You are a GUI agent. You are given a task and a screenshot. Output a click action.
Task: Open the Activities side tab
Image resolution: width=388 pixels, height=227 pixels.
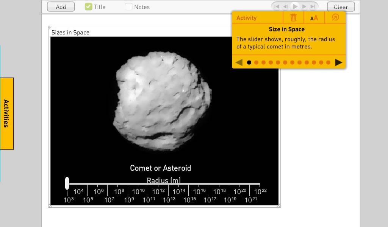tap(6, 113)
